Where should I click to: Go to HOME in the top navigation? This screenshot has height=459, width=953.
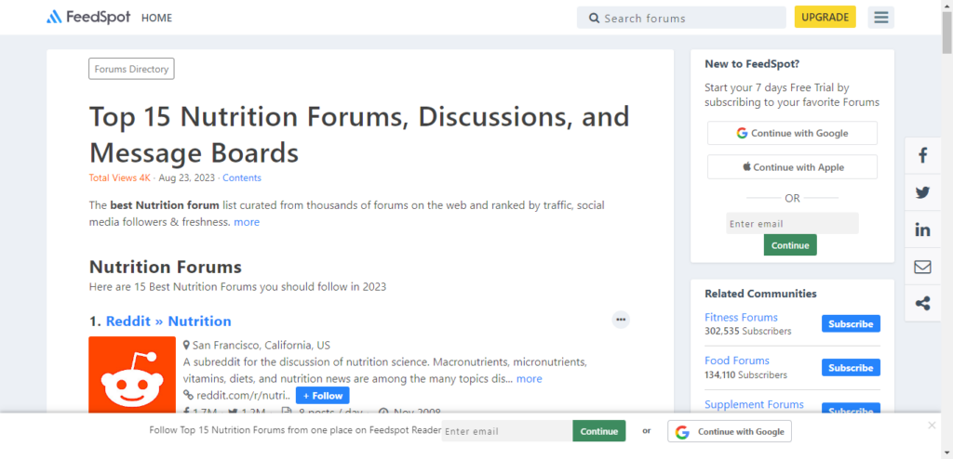click(x=156, y=18)
